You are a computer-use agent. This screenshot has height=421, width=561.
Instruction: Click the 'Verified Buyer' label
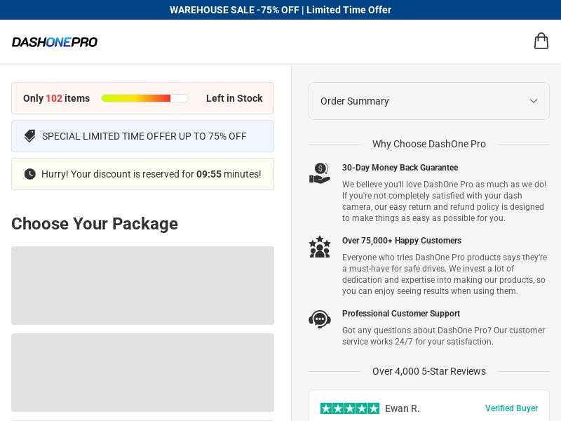(511, 408)
